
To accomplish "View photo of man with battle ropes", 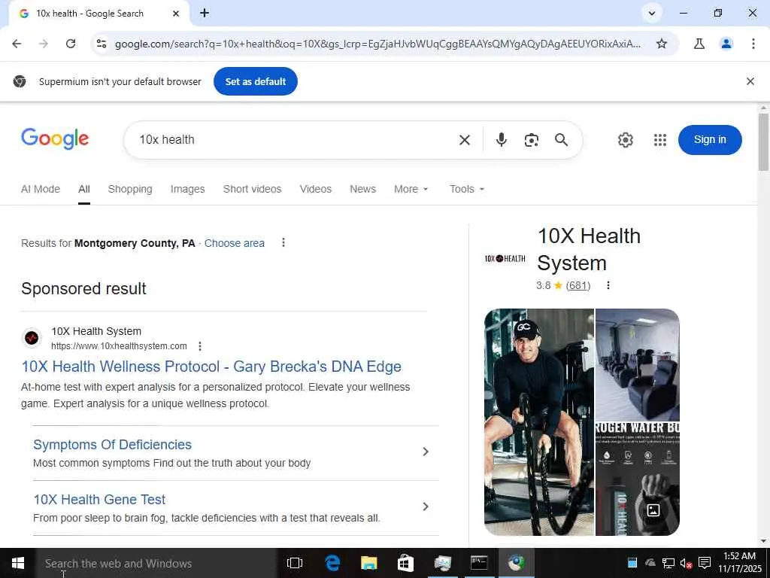I will click(x=538, y=421).
